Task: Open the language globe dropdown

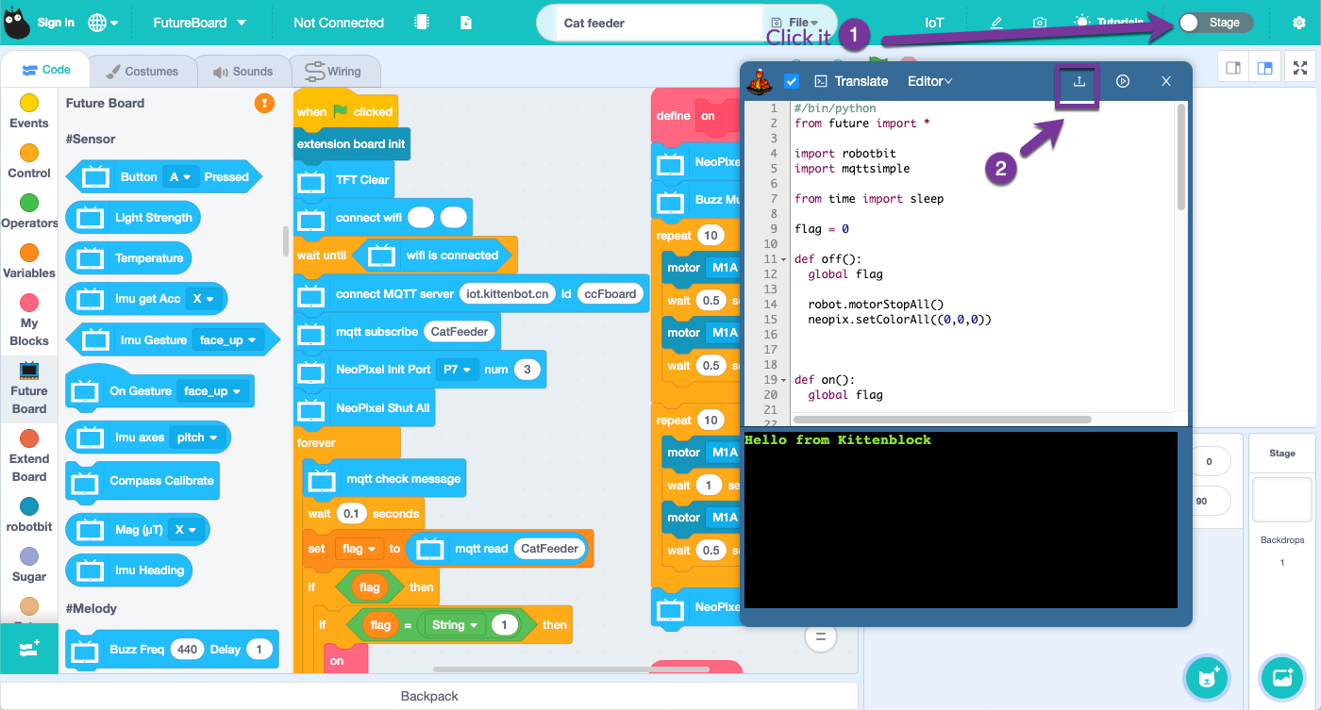Action: pyautogui.click(x=103, y=23)
